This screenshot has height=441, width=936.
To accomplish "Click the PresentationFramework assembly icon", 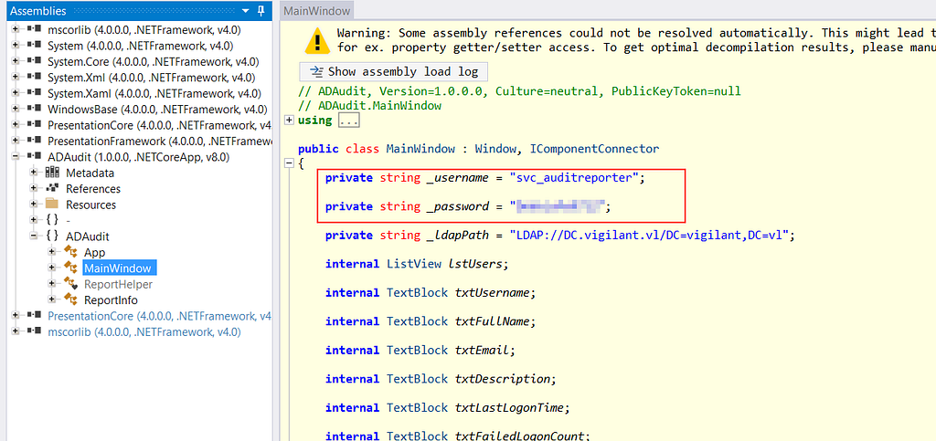I will point(34,142).
